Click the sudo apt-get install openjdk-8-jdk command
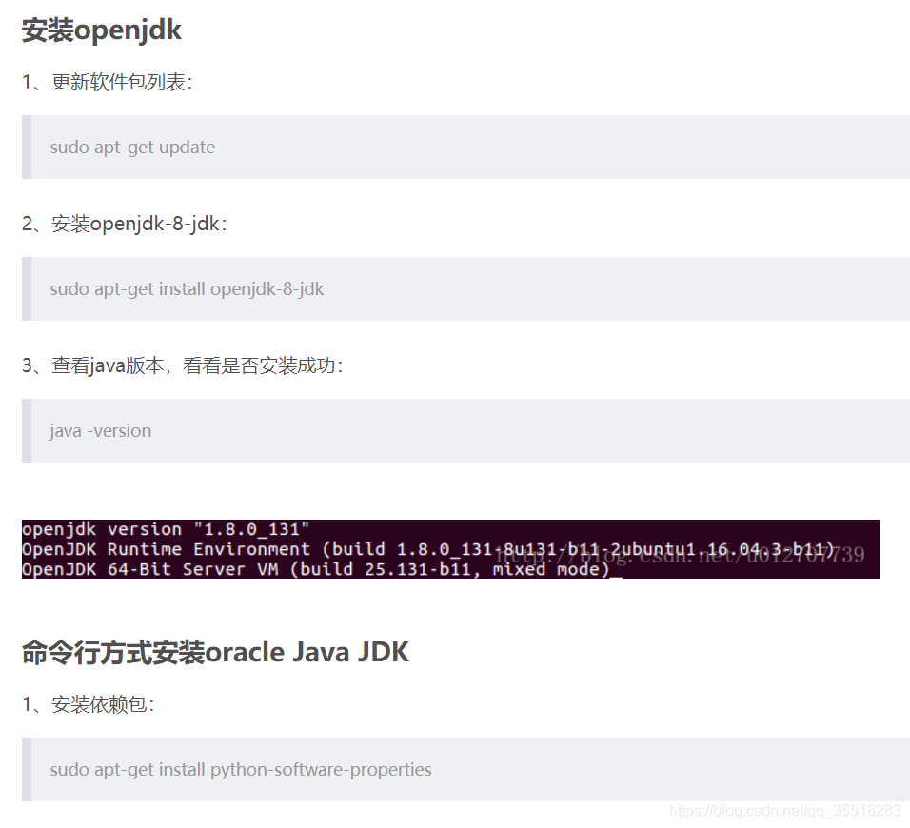The image size is (910, 828). 187,288
